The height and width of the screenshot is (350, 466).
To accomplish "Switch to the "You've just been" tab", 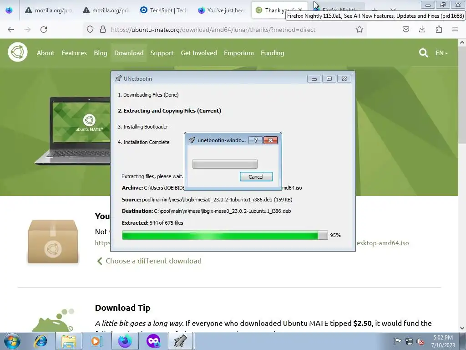I will pyautogui.click(x=222, y=10).
